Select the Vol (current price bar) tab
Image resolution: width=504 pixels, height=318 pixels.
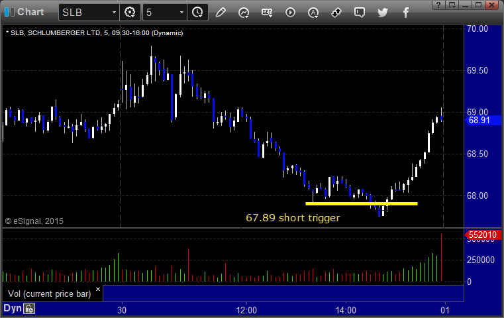pyautogui.click(x=50, y=294)
